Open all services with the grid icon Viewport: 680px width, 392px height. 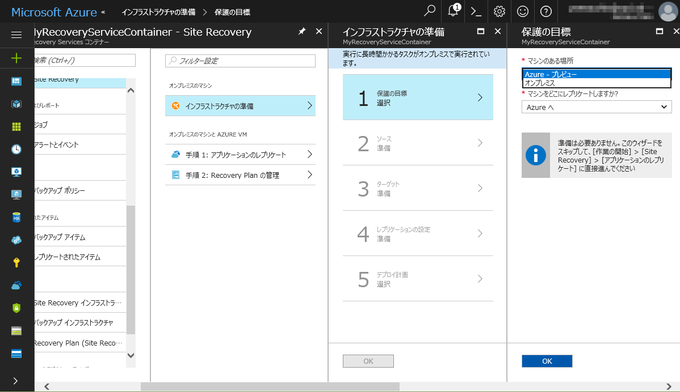tap(17, 127)
